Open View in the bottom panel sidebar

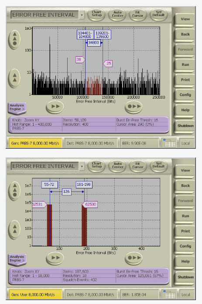point(185,171)
